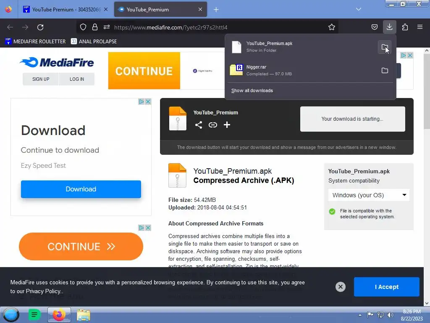430x323 pixels.
Task: Click the orange CONTINUE >> pill button
Action: coord(81,246)
